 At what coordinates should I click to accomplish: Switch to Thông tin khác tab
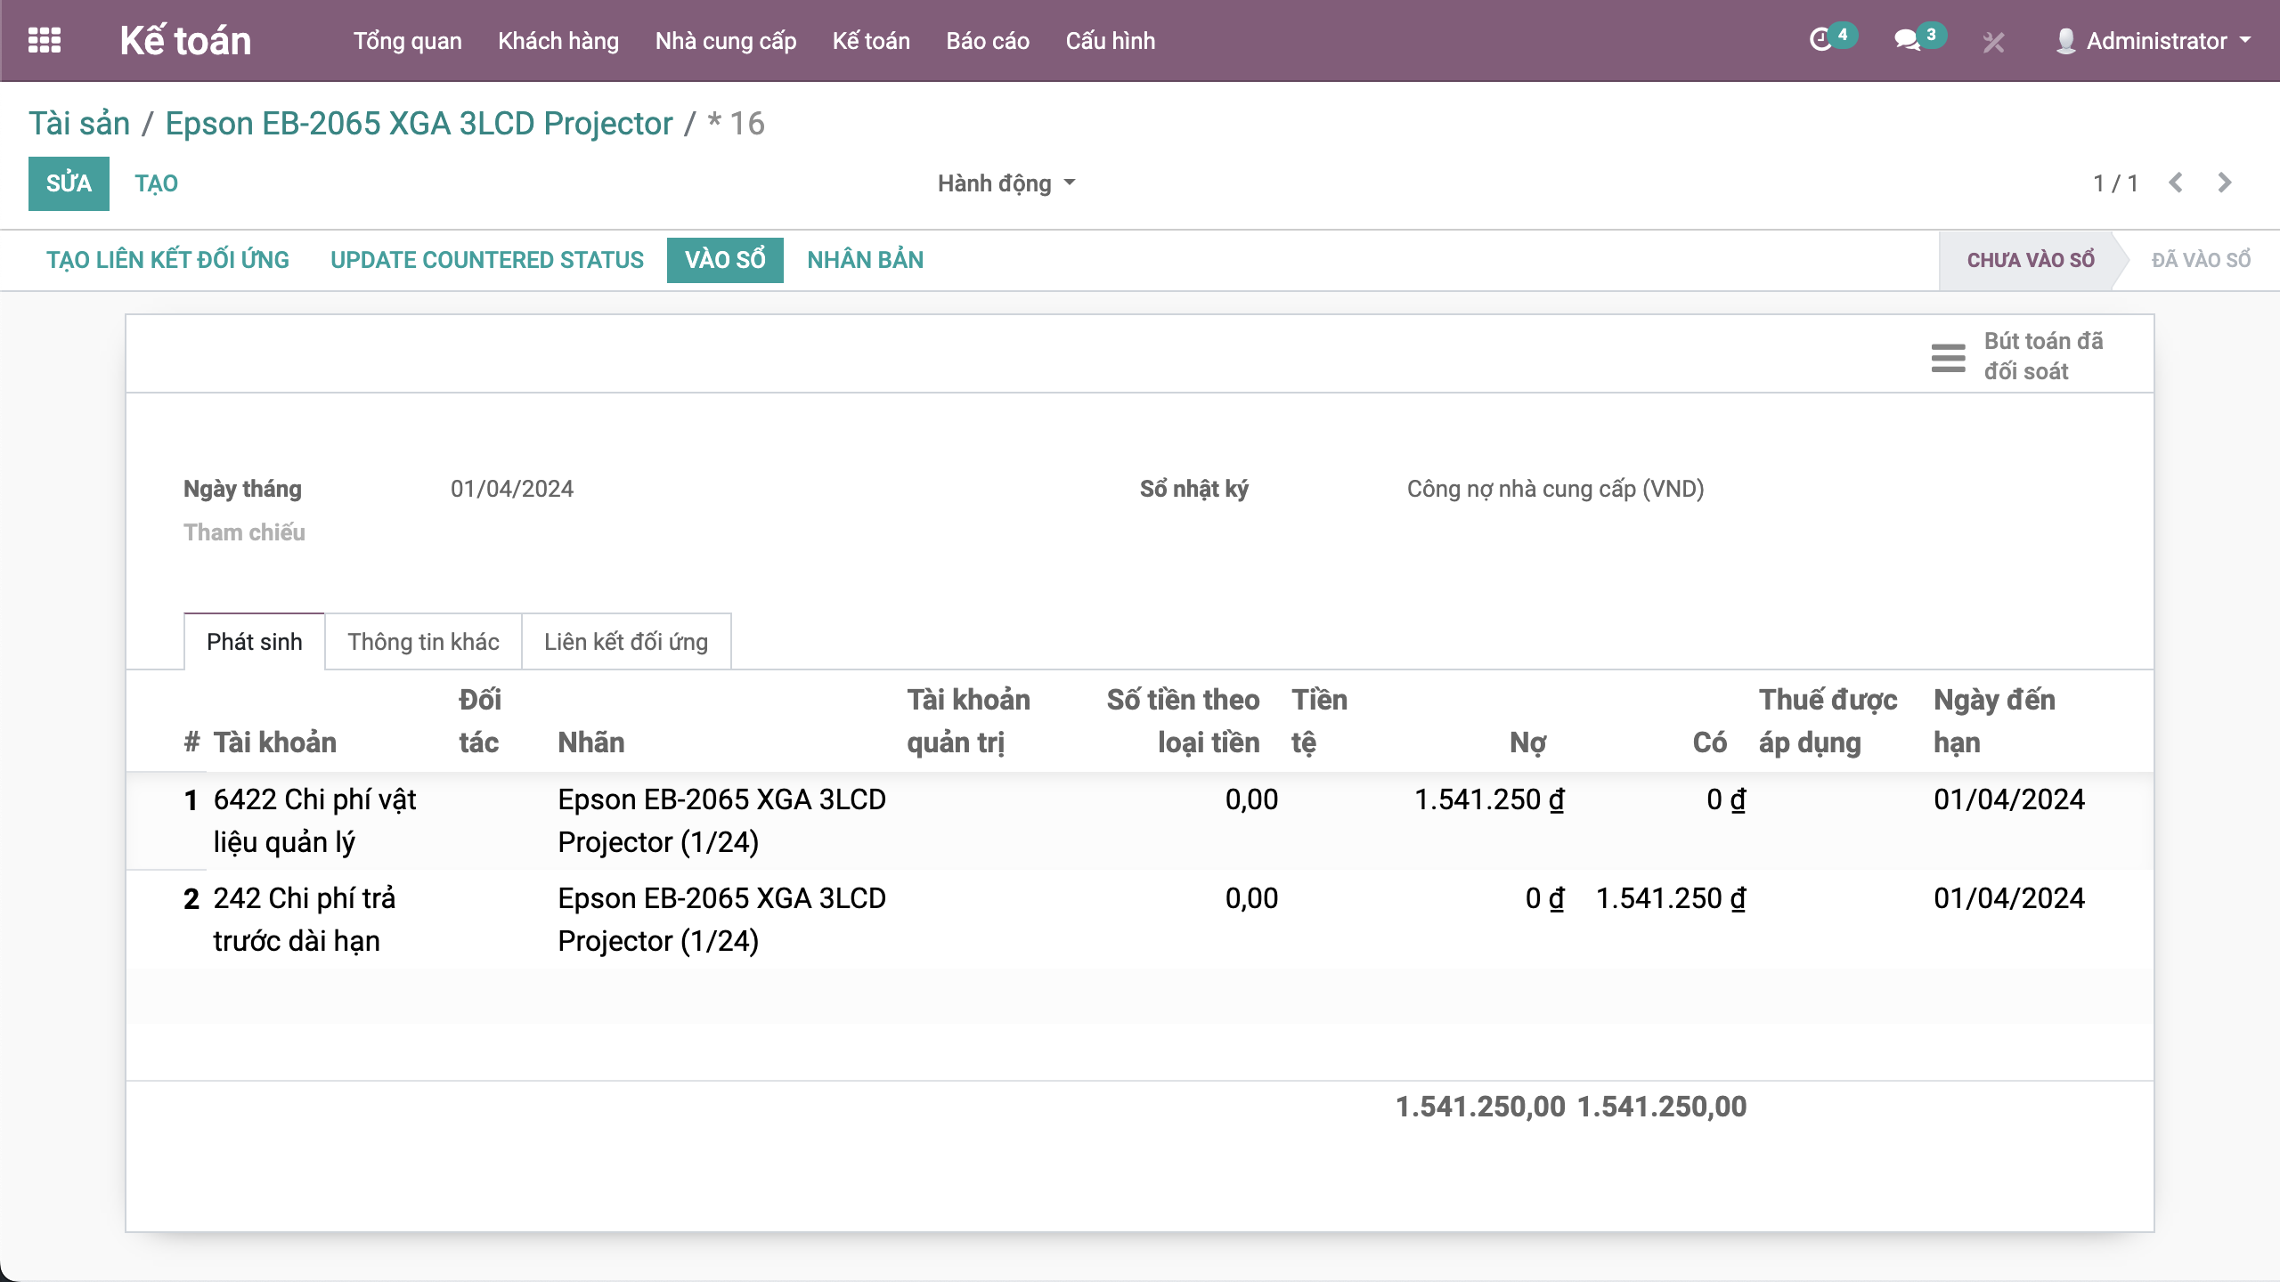pyautogui.click(x=423, y=642)
